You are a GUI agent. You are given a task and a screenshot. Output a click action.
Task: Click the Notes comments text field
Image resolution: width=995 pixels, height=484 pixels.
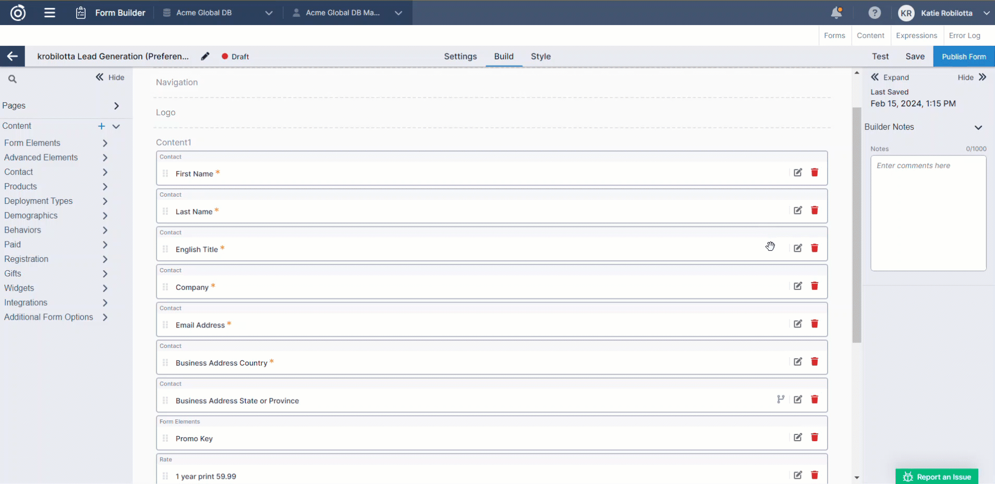coord(928,213)
